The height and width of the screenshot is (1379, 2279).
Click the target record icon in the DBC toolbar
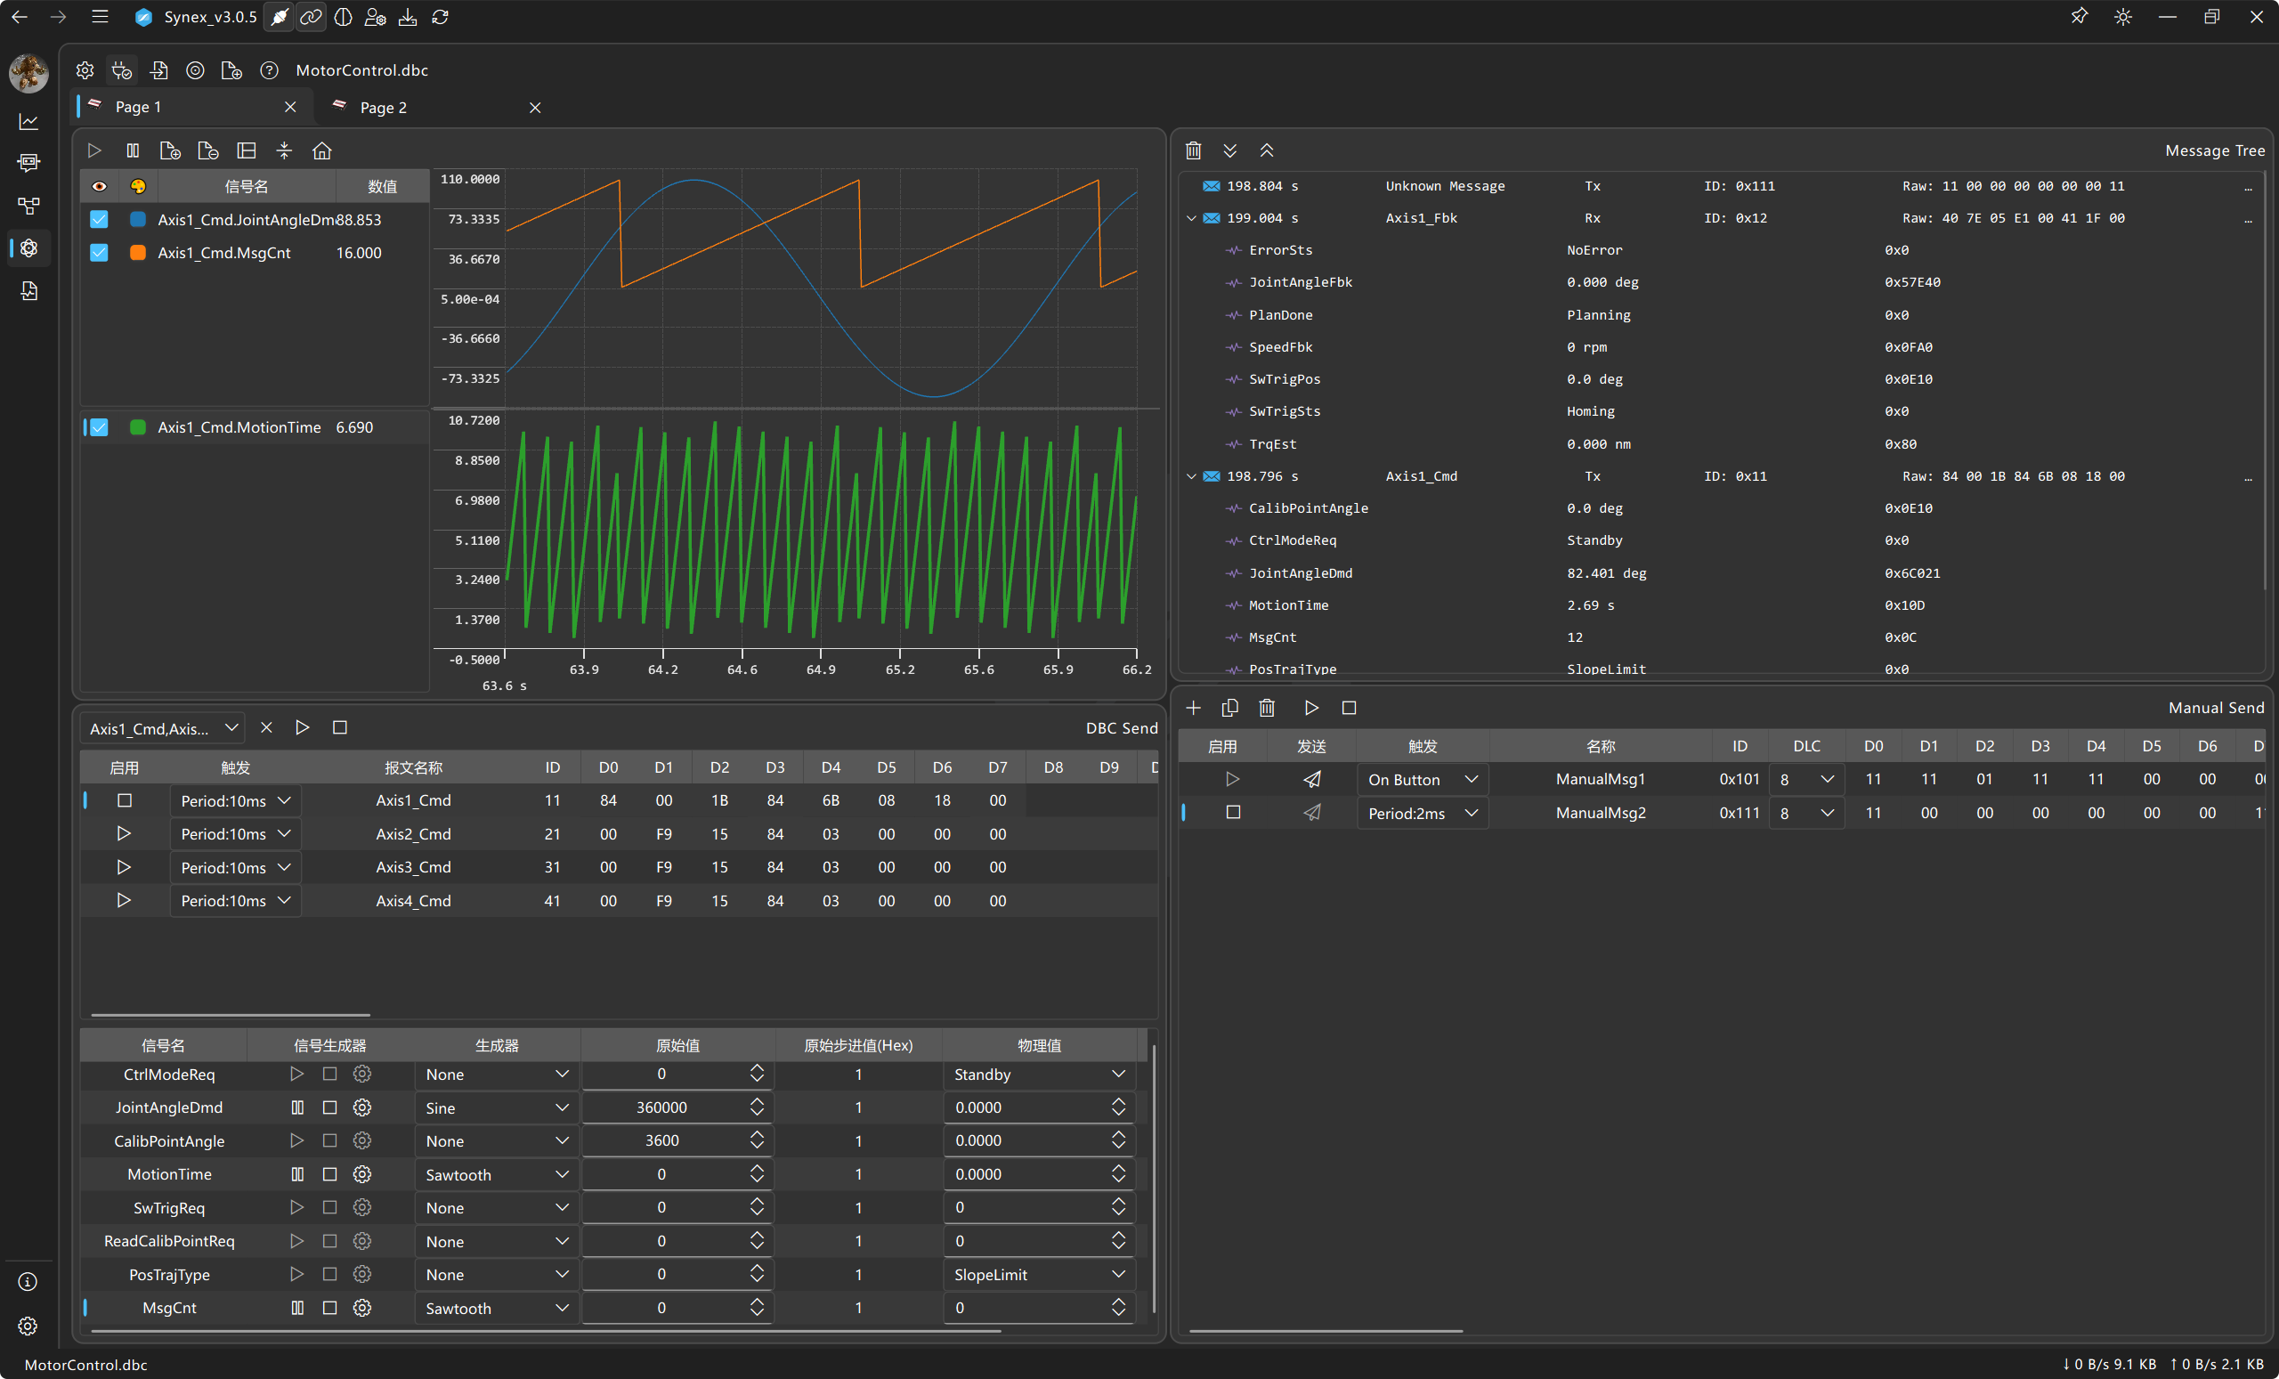195,70
